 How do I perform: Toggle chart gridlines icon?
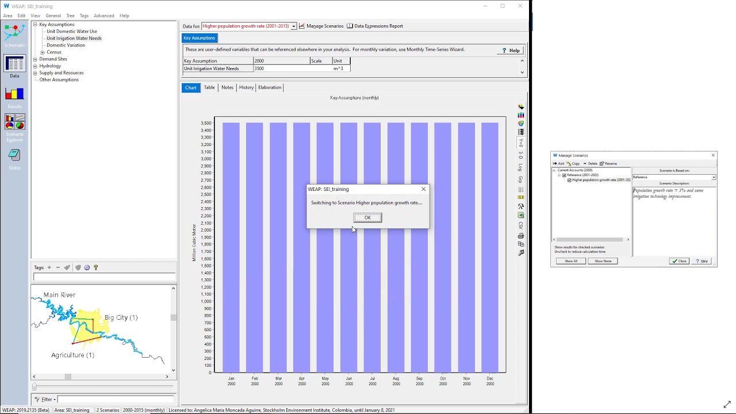point(521,190)
